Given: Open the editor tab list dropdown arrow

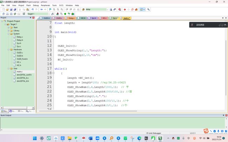Looking at the screenshot, I should click(223, 18).
